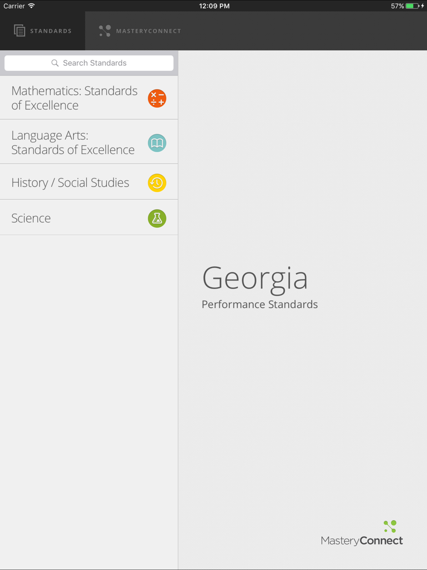Tap the yellow history clock icon
This screenshot has height=570, width=427.
click(x=157, y=183)
